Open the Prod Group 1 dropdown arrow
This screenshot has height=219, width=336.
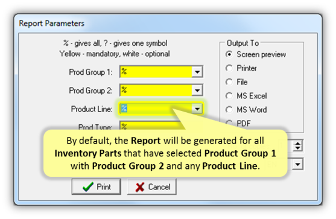point(197,72)
